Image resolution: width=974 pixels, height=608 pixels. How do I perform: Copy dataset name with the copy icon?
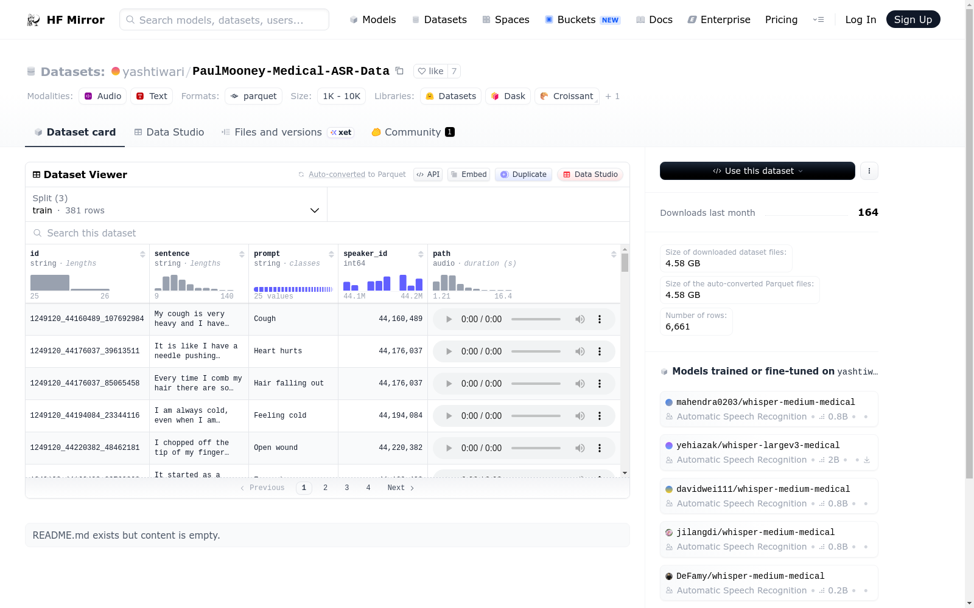(x=399, y=71)
